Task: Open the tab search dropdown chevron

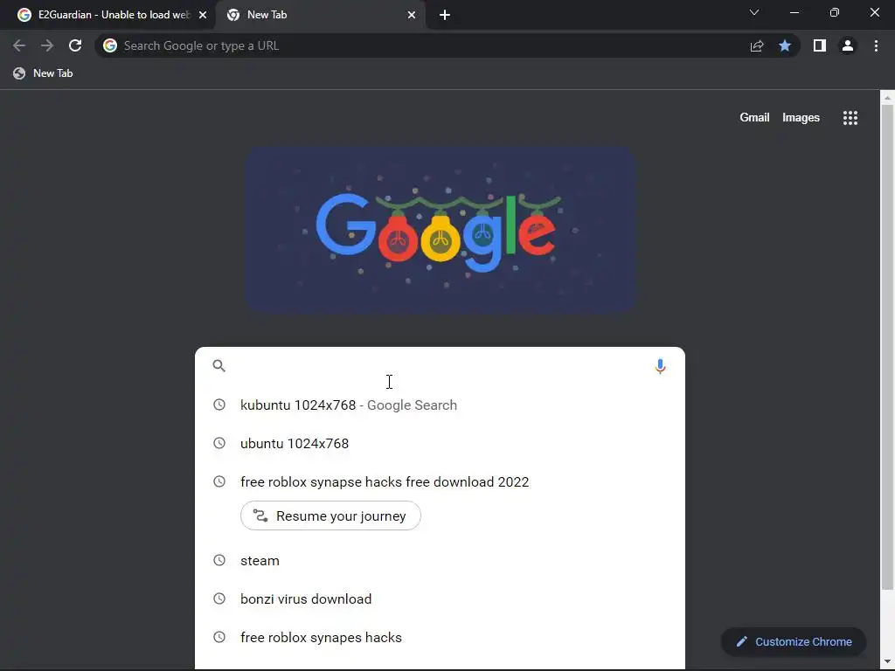Action: [754, 12]
